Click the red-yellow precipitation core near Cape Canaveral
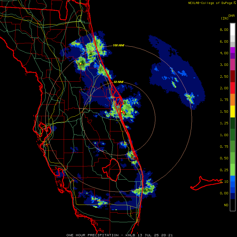Viewport: 237px width, 237px height. click(123, 112)
